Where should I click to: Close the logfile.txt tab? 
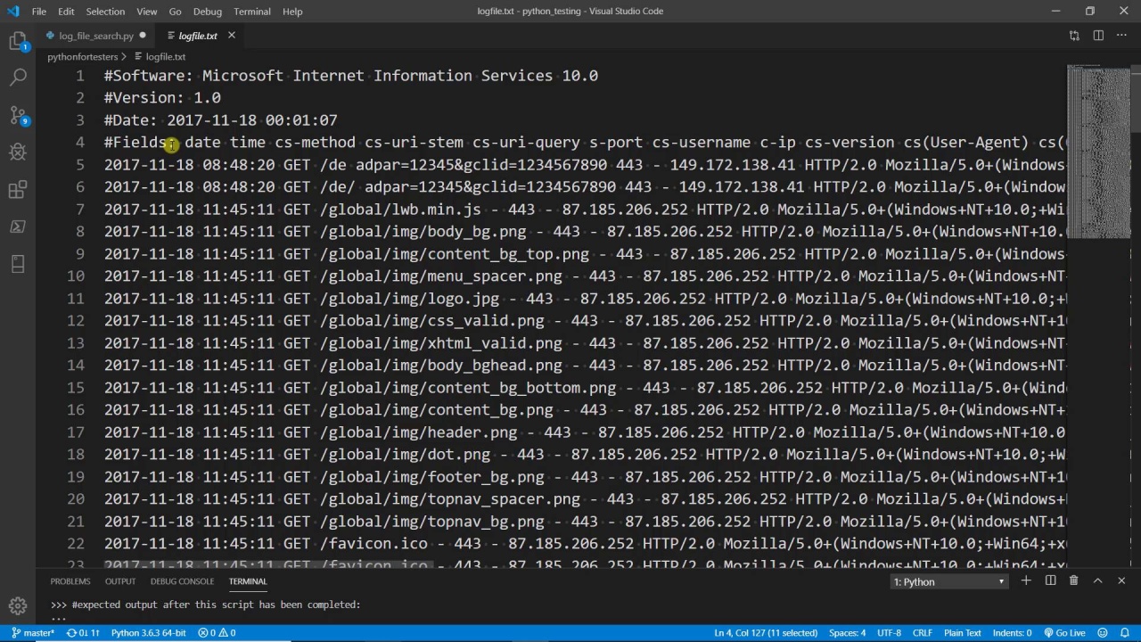pos(231,36)
